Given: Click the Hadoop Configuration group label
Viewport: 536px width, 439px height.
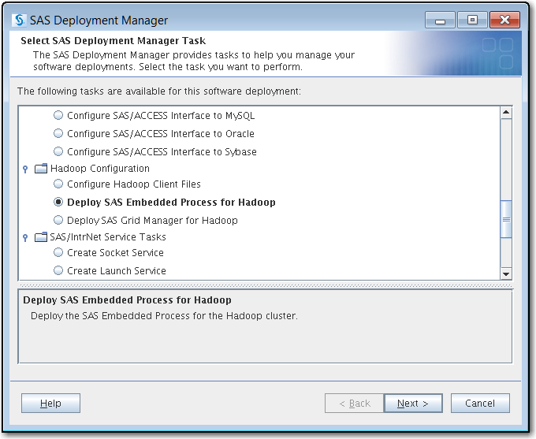Looking at the screenshot, I should pos(100,169).
